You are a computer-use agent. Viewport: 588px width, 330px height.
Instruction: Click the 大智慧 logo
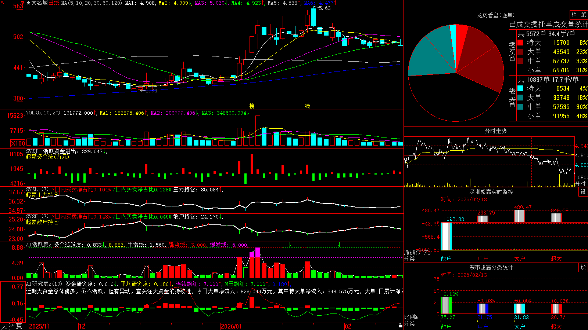[11, 326]
